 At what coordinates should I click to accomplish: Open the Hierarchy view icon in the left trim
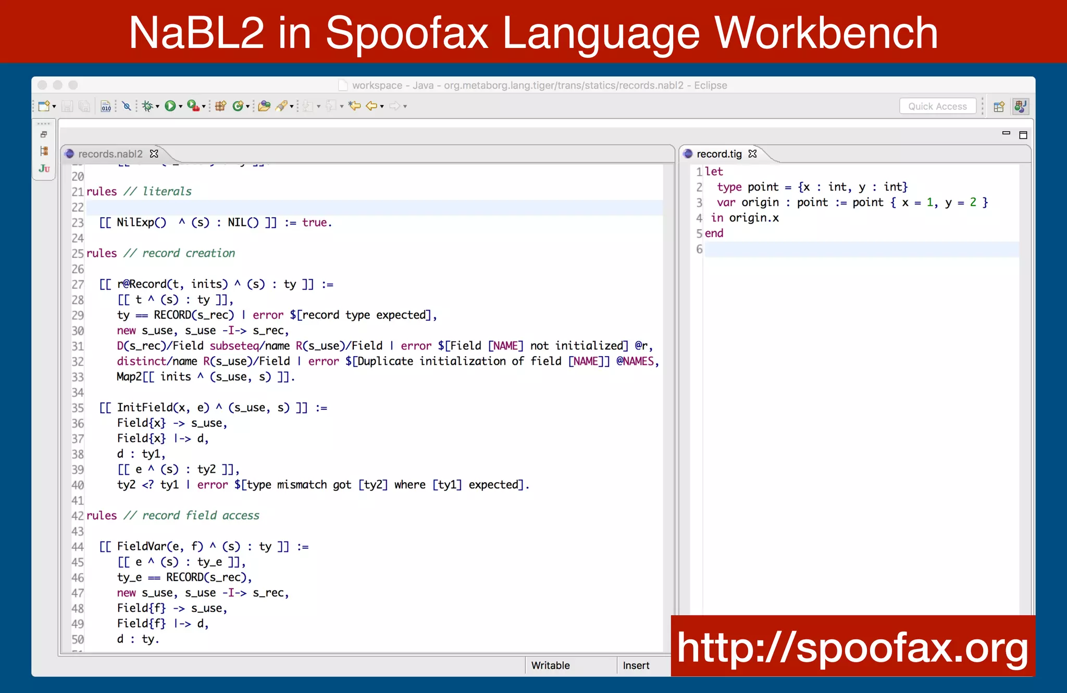click(44, 151)
